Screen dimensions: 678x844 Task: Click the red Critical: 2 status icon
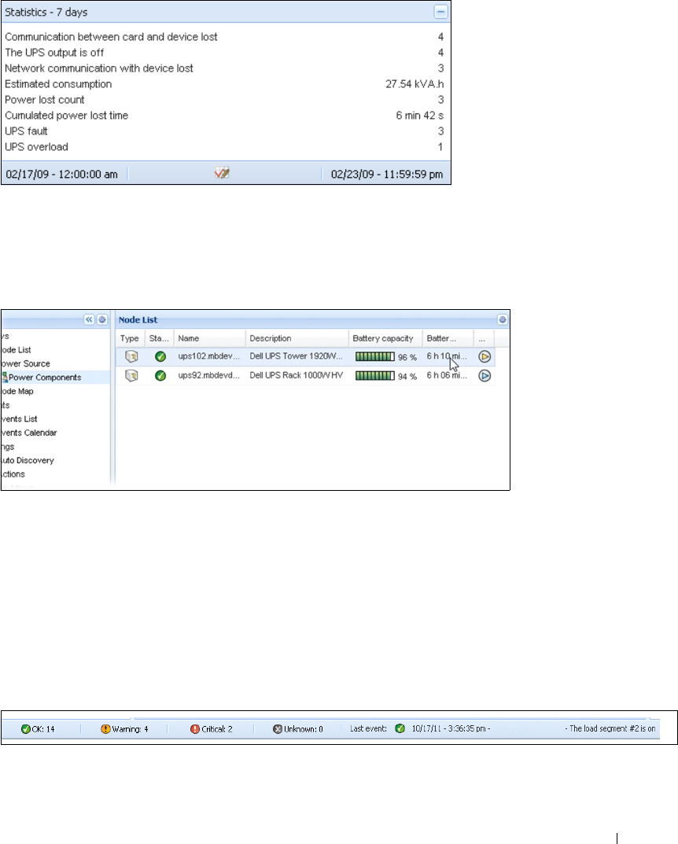[x=195, y=729]
